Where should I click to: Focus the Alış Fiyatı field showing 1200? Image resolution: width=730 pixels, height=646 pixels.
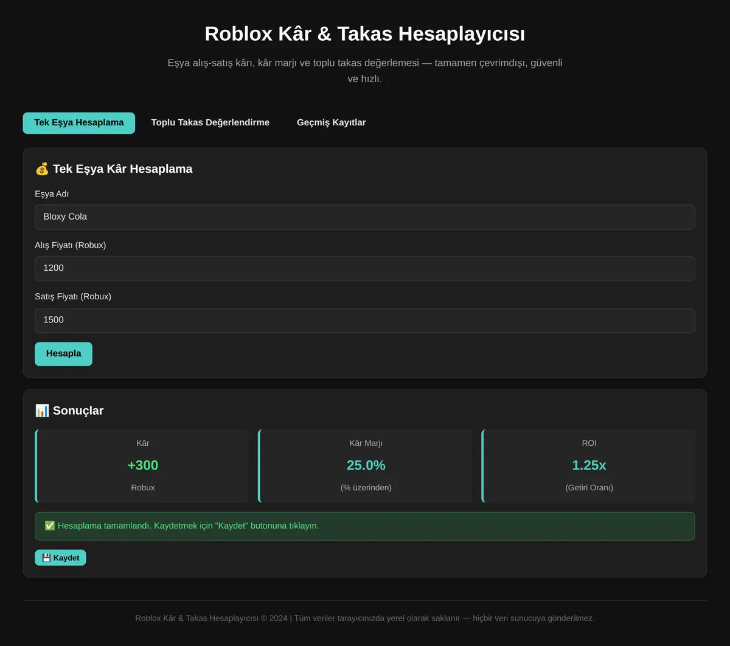coord(365,268)
